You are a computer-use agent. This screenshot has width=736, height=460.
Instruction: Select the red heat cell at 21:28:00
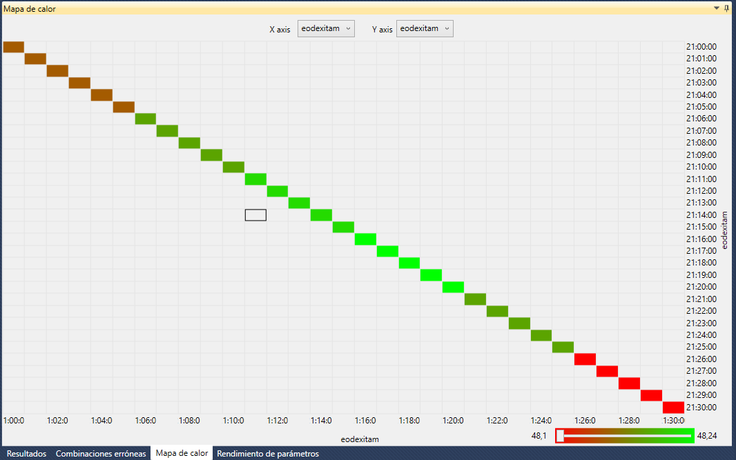pos(629,383)
